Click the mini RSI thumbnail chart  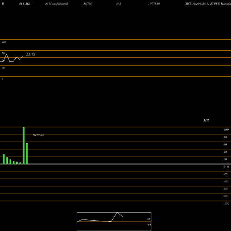(114, 221)
